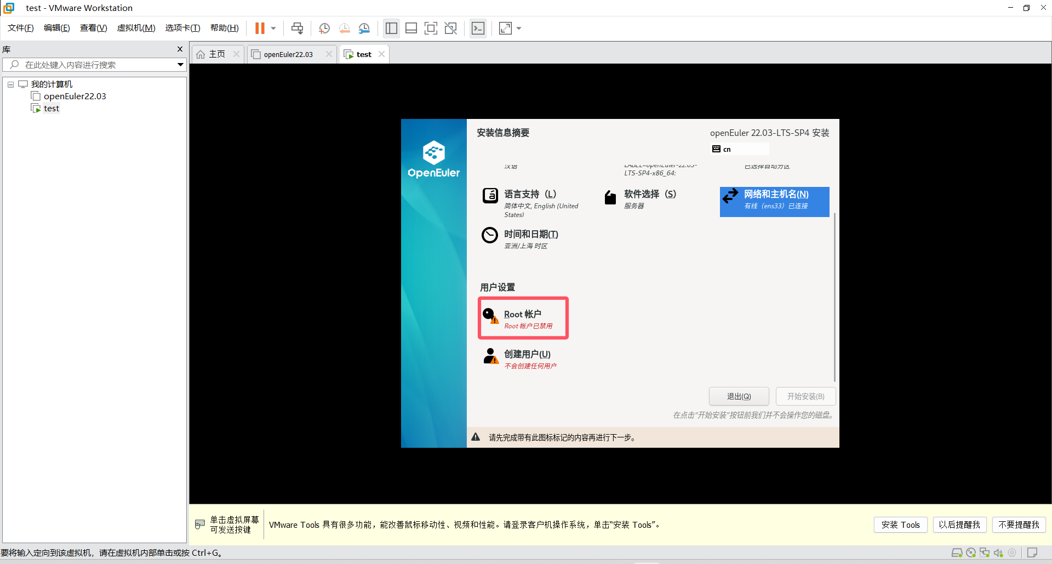Close the openEuler22.03 tab
The height and width of the screenshot is (564, 1052).
pyautogui.click(x=329, y=54)
